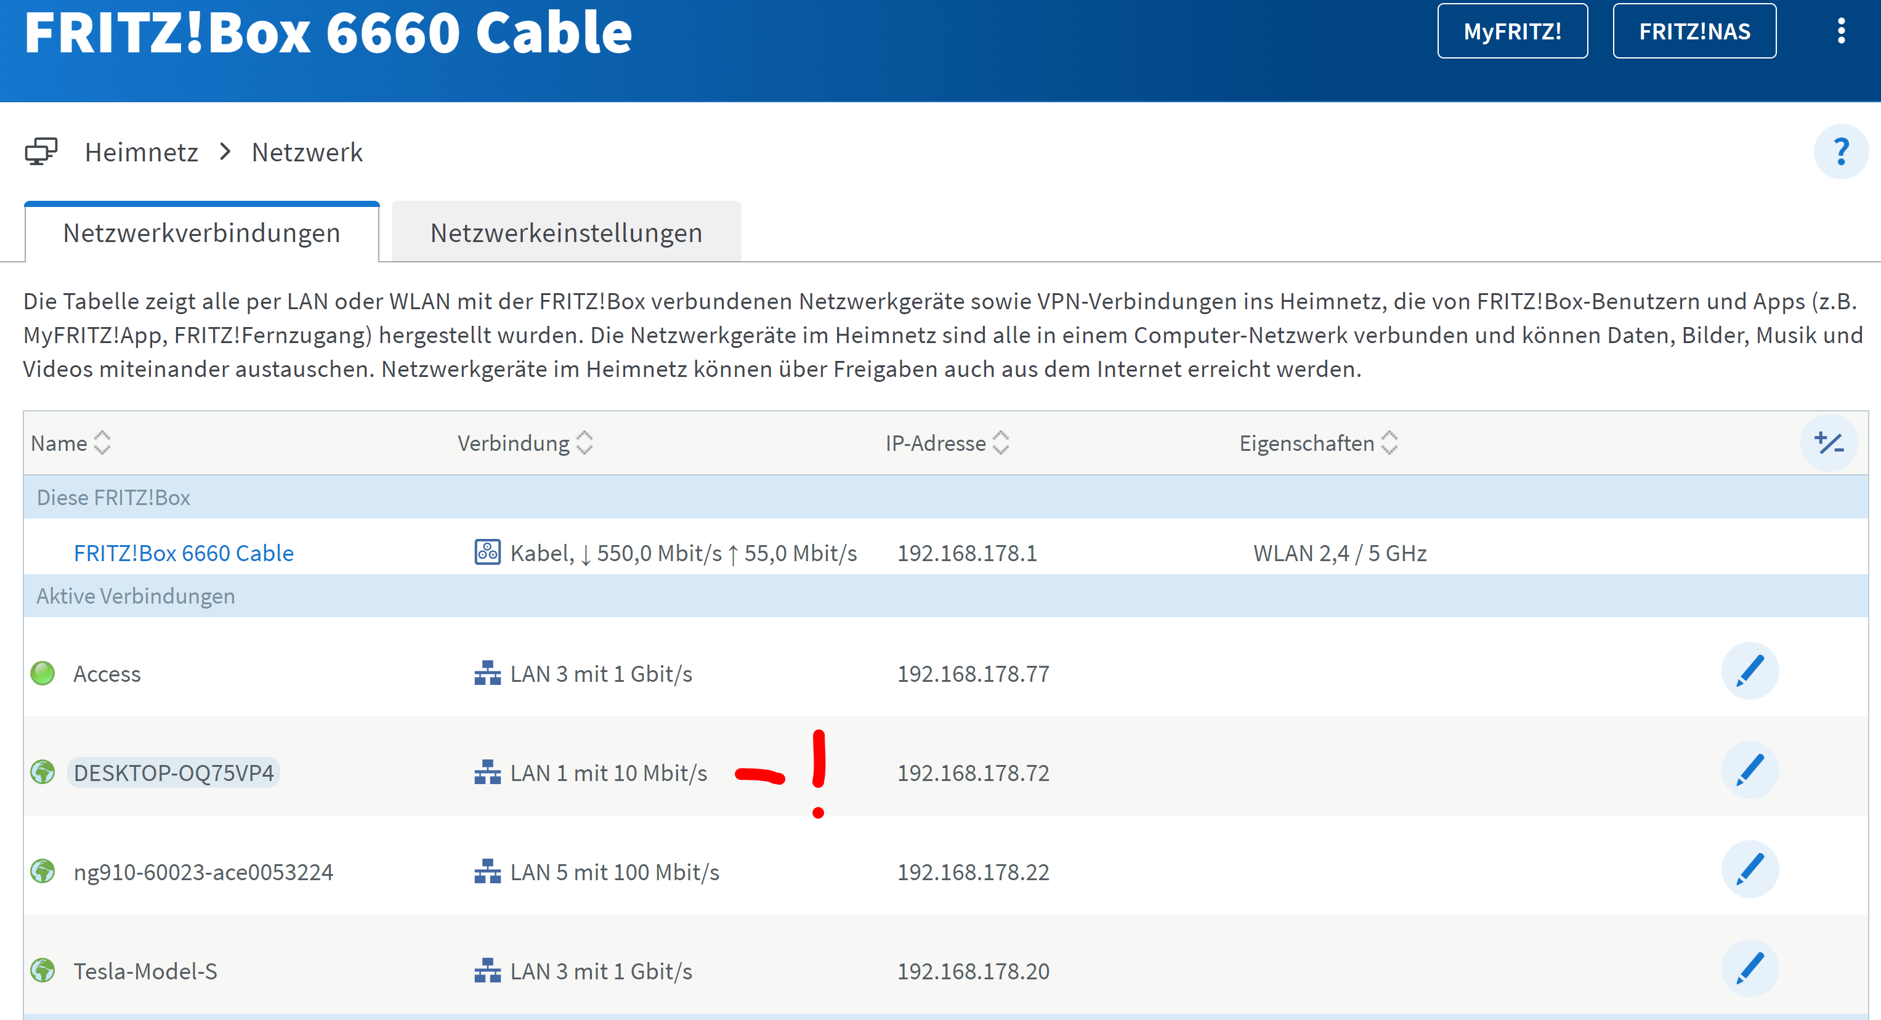
Task: Edit the ng910-60023-ace0053224 device entry
Action: click(1750, 870)
